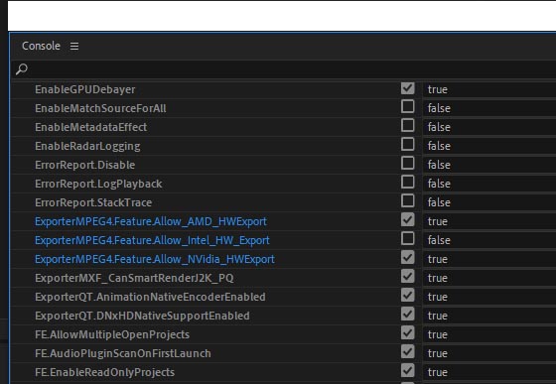
Task: Tick the ErrorReport.Disable checkbox
Action: [x=407, y=164]
